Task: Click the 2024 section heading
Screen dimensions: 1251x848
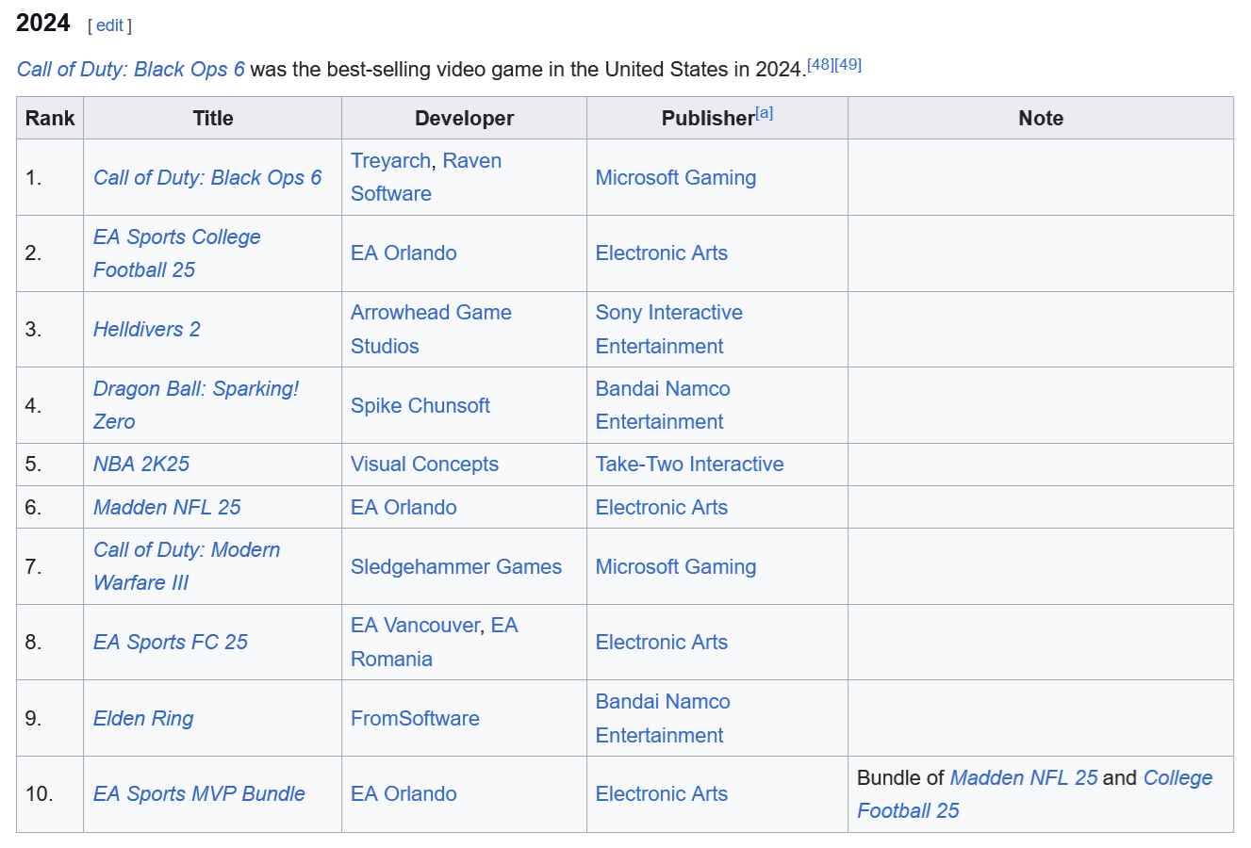Action: click(x=43, y=24)
